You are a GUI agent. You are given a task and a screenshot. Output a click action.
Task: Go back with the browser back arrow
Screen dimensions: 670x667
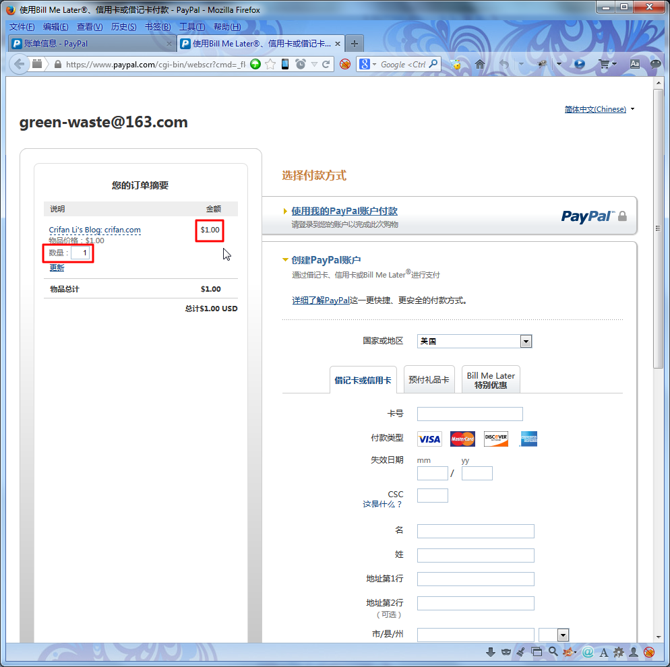pos(19,65)
